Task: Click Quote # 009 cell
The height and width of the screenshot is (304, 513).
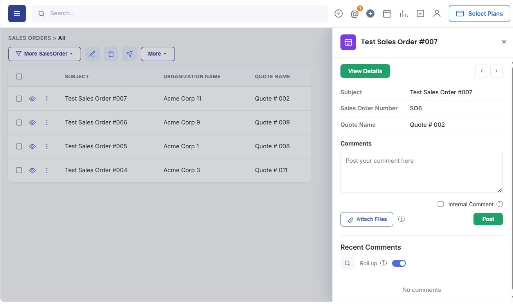Action: tap(272, 122)
